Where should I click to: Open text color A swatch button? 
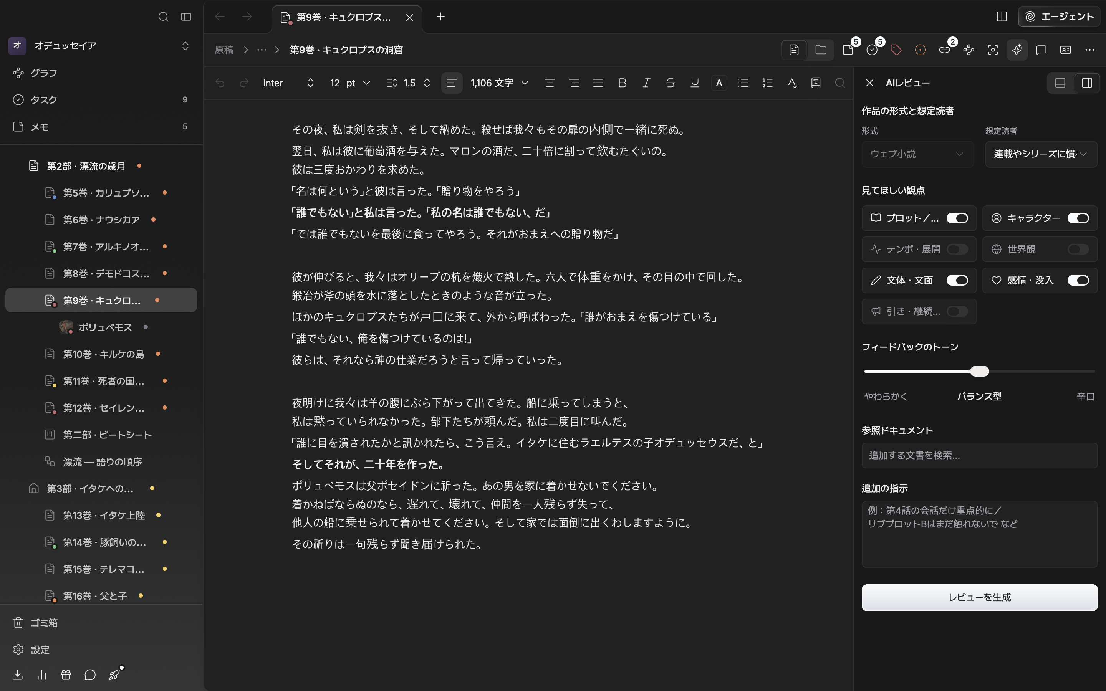tap(719, 83)
